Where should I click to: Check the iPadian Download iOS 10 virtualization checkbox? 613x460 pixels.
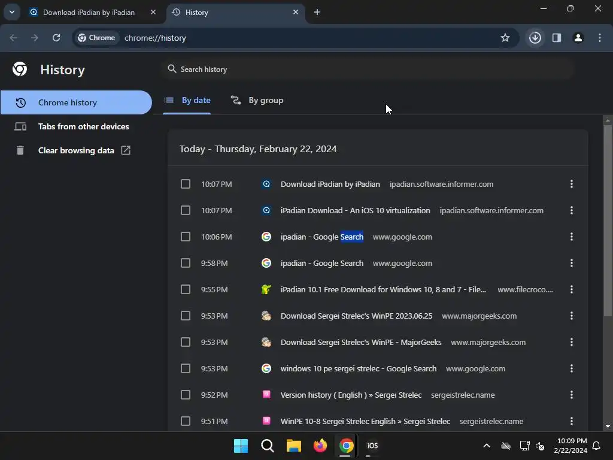click(x=186, y=210)
